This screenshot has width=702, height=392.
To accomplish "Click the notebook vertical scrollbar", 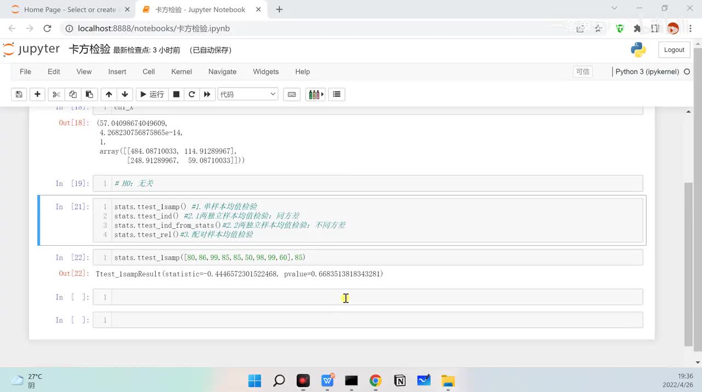I will pos(689,264).
